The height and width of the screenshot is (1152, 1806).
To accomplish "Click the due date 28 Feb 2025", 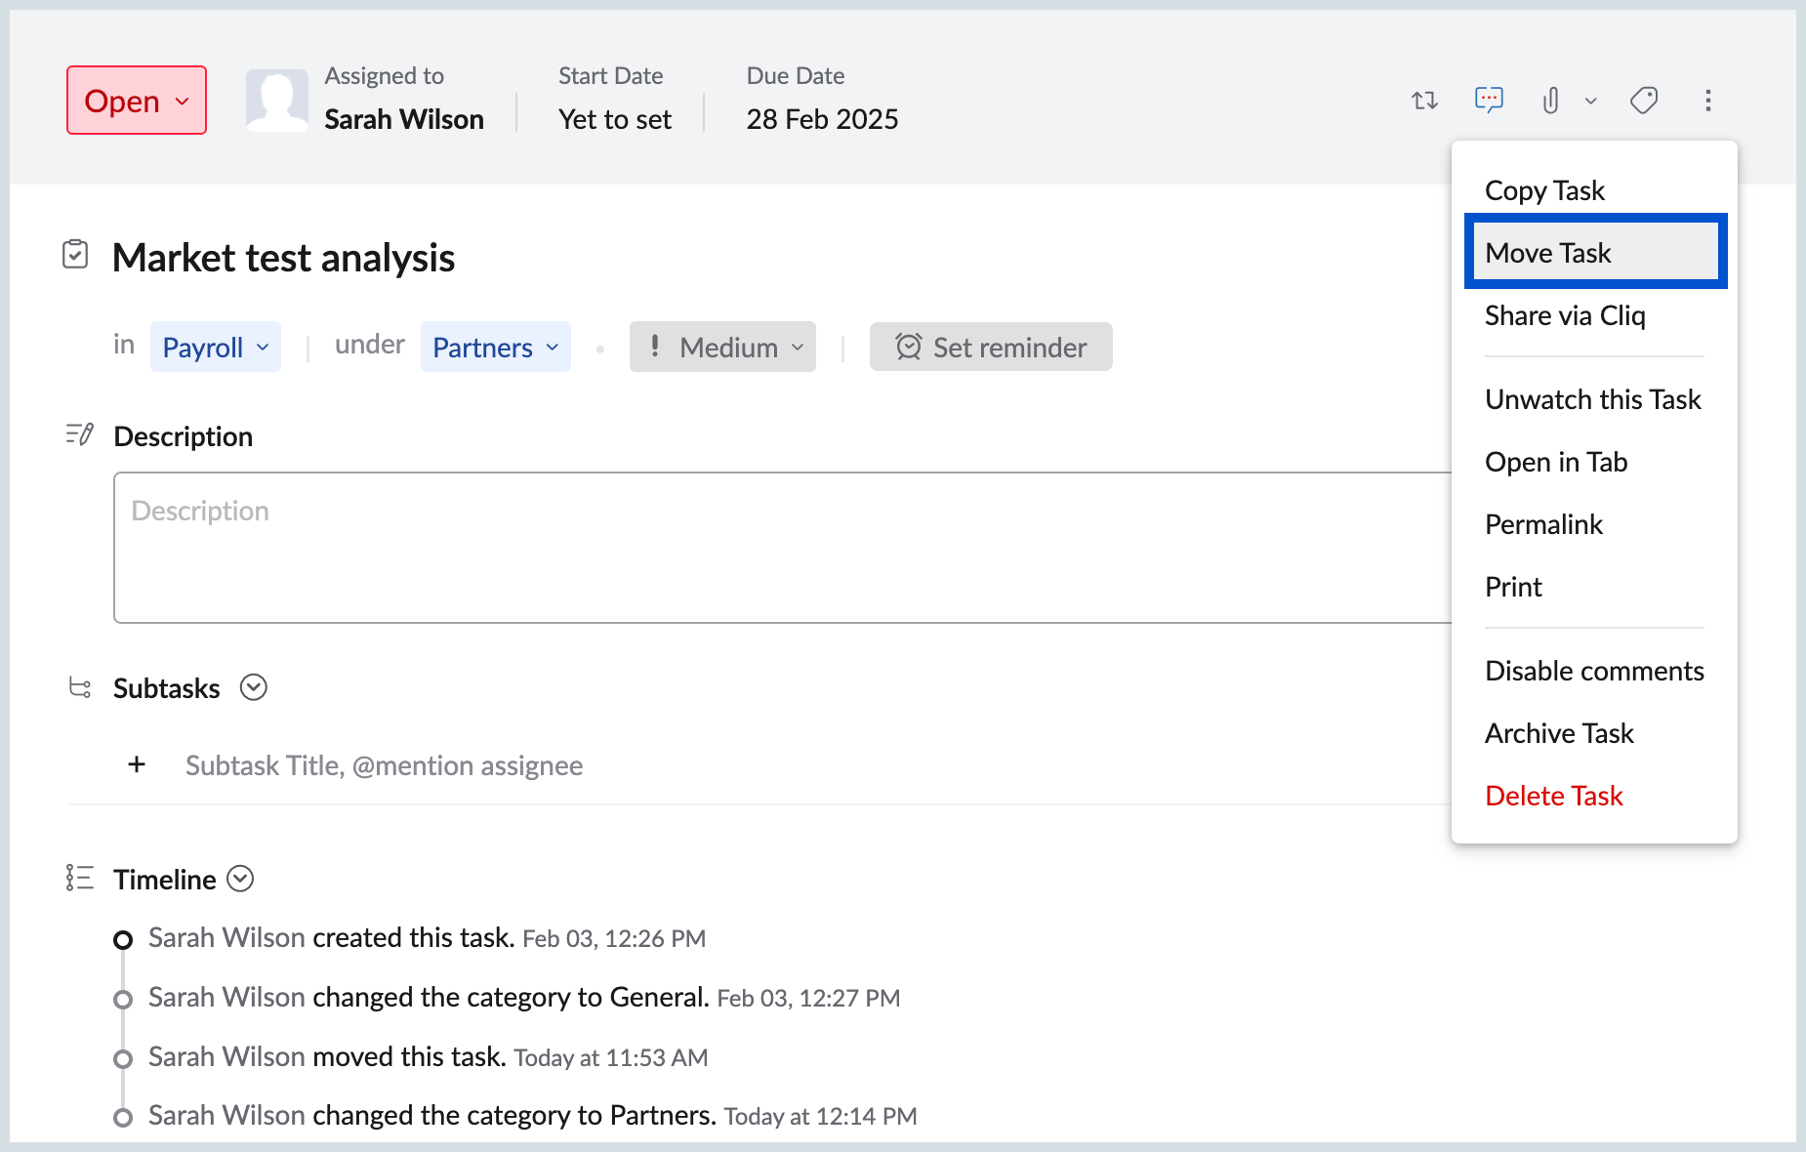I will click(822, 119).
